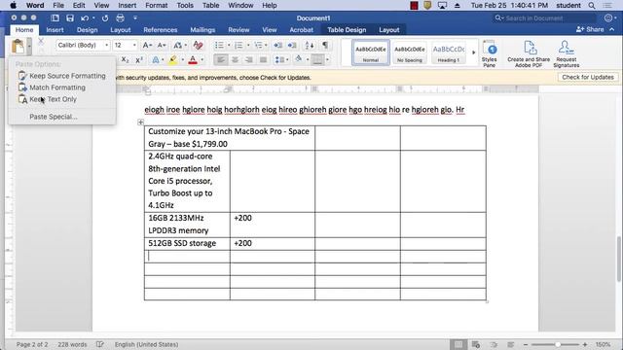The width and height of the screenshot is (623, 350).
Task: Click the Text Effects outlined A icon
Action: (156, 60)
